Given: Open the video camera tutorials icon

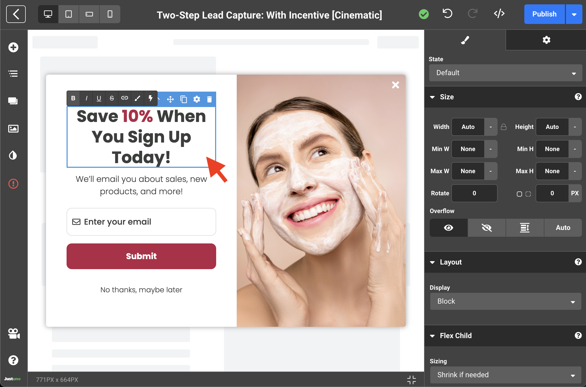Looking at the screenshot, I should (14, 333).
